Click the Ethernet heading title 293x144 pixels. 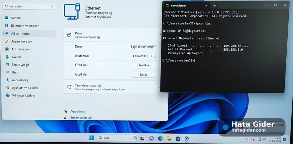(93, 8)
